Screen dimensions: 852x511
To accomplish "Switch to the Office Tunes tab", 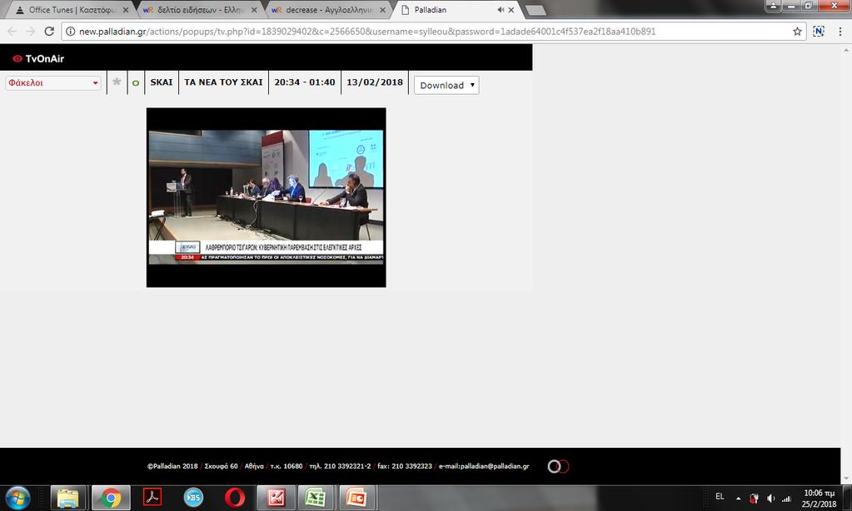I will coord(71,10).
